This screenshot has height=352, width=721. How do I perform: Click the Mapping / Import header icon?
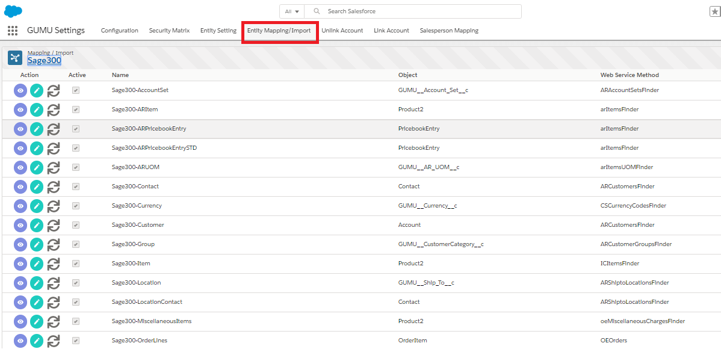point(15,57)
